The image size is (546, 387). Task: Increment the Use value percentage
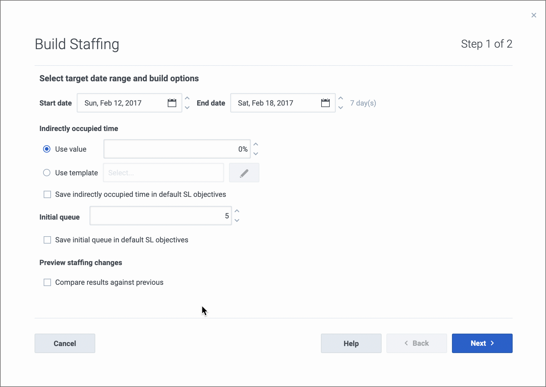coord(256,144)
